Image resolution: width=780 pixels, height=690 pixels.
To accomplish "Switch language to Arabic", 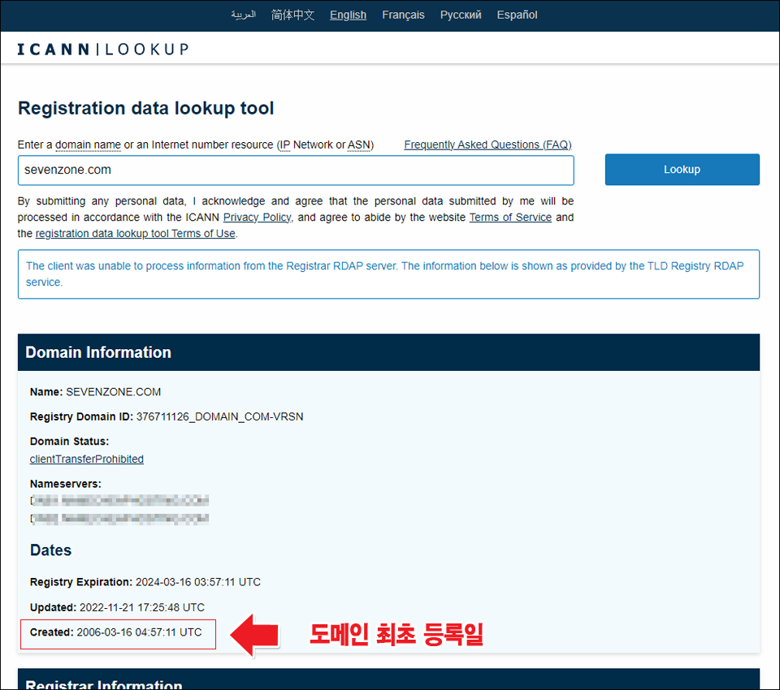I will pos(243,15).
